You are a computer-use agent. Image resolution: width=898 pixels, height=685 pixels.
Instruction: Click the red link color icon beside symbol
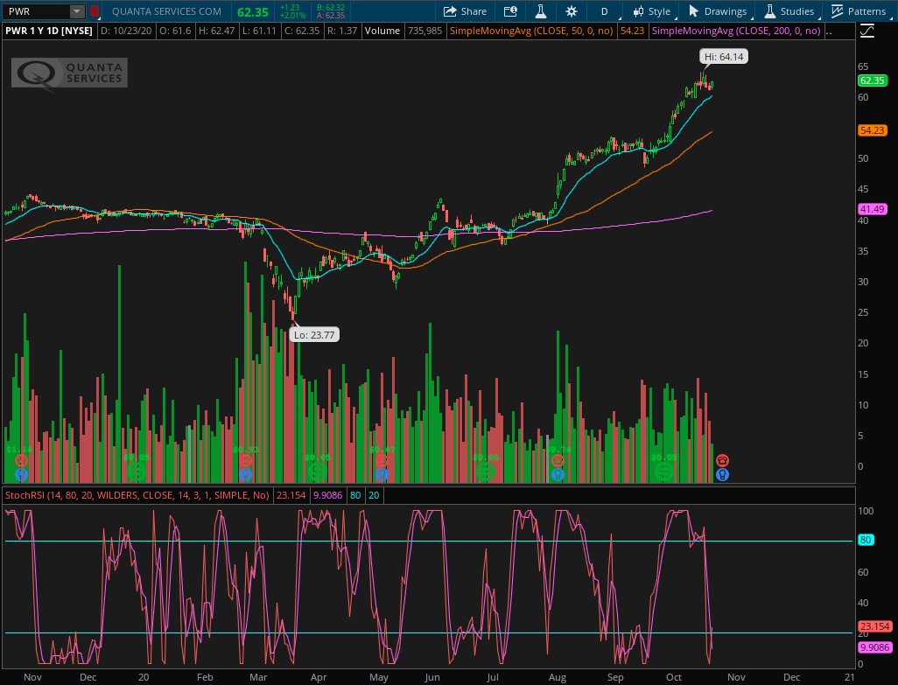click(x=95, y=10)
